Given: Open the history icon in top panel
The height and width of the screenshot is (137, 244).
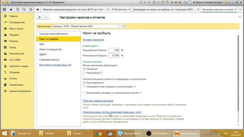Looking at the screenshot, I should (18, 10).
